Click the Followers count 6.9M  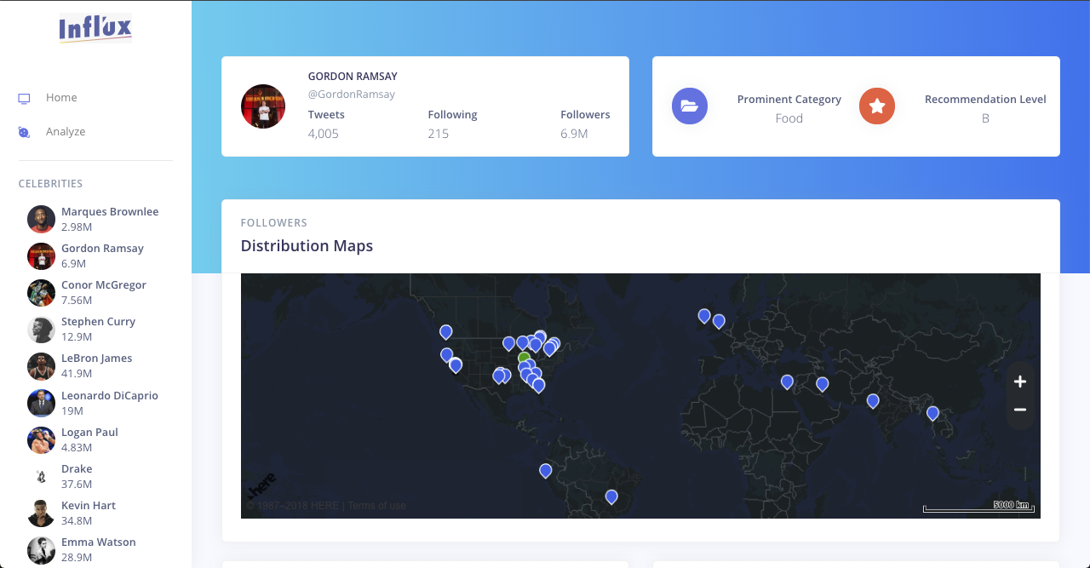pyautogui.click(x=574, y=134)
